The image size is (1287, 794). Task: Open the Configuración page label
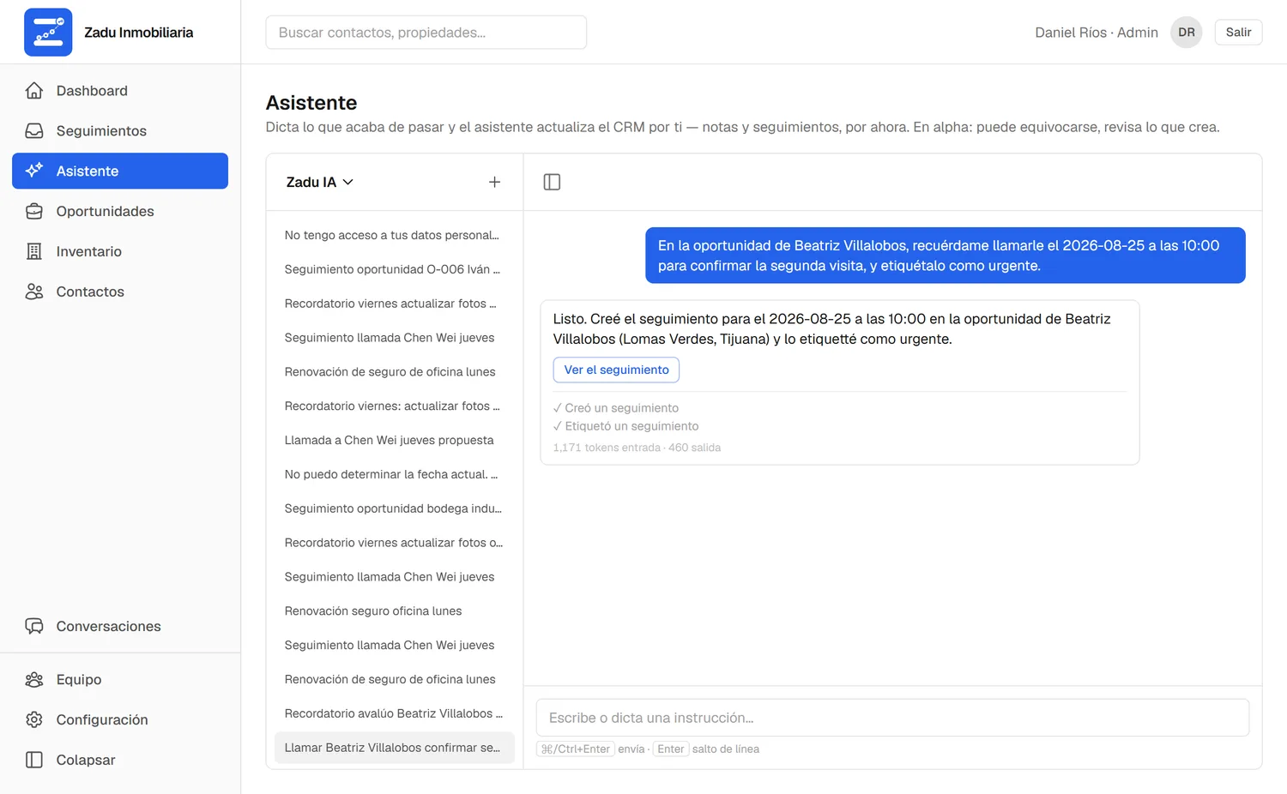pos(102,719)
